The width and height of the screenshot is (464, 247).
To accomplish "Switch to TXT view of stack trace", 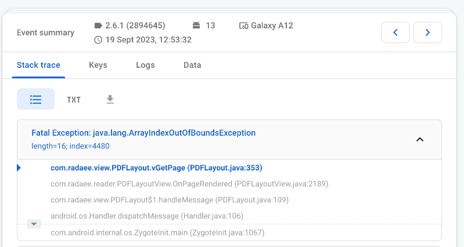I will [74, 100].
